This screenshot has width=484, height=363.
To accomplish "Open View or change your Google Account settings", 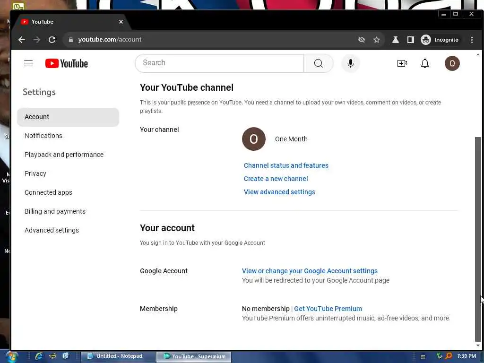I will click(x=310, y=271).
